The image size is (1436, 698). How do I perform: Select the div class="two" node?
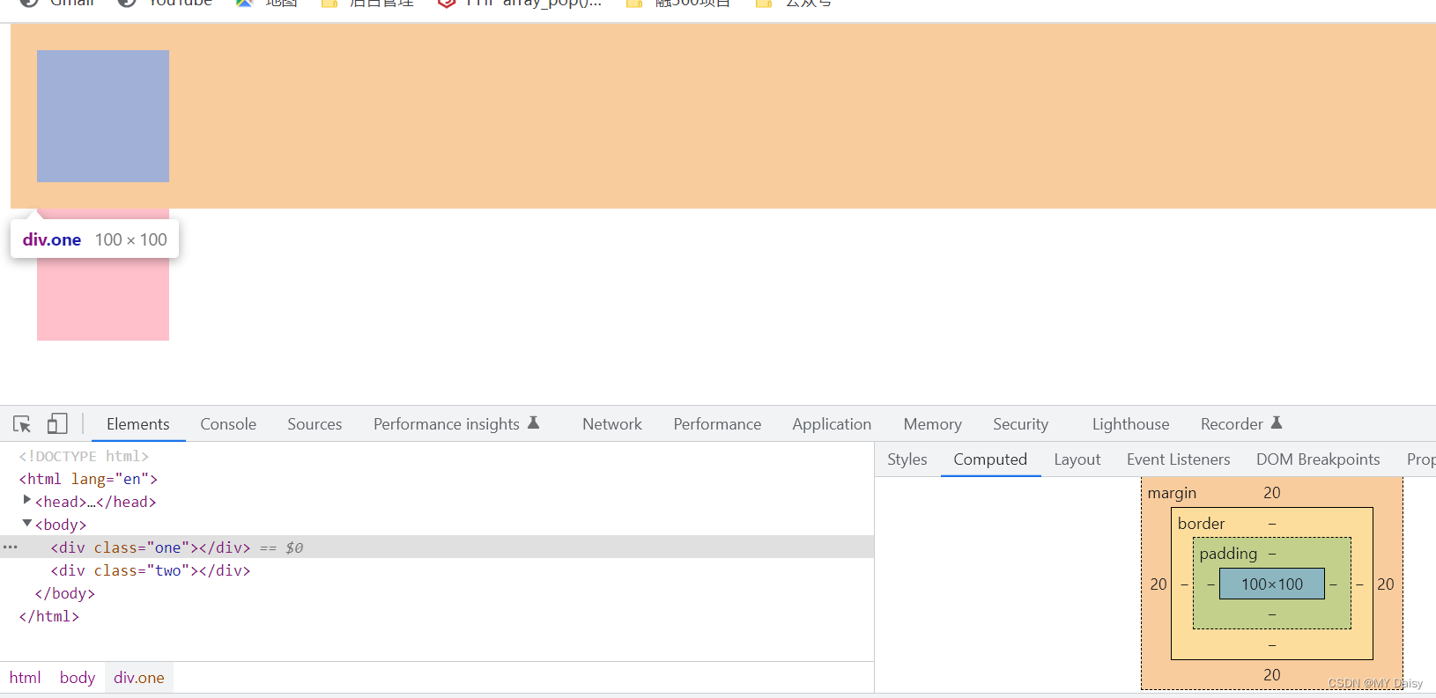(151, 570)
